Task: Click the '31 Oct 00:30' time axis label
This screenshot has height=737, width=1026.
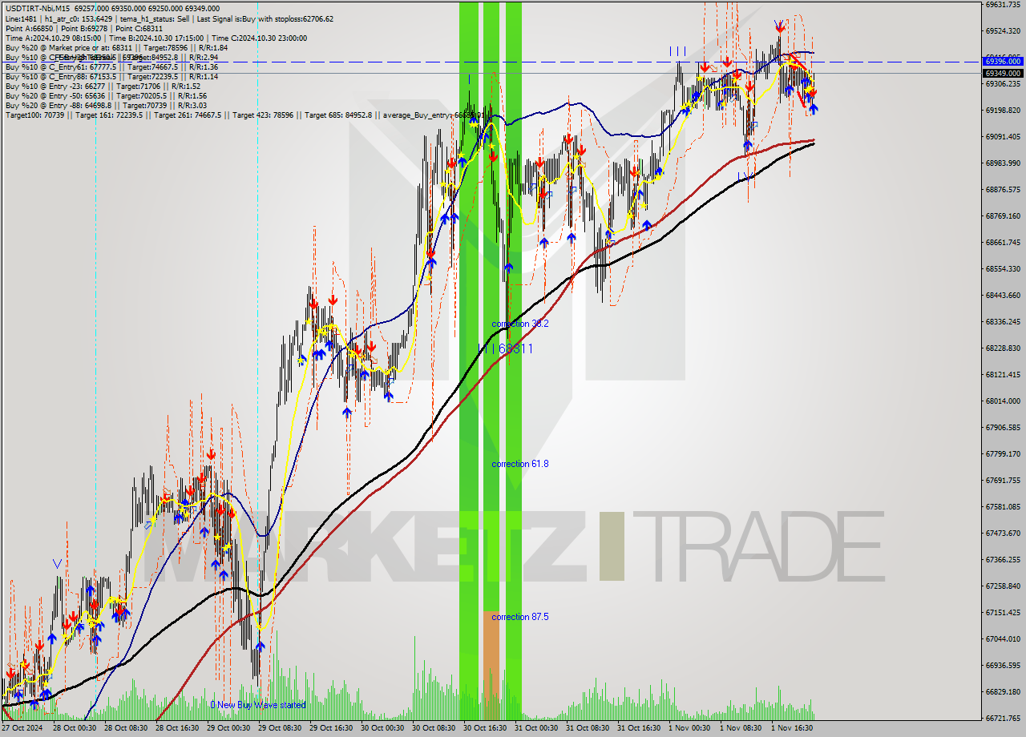Action: (536, 728)
